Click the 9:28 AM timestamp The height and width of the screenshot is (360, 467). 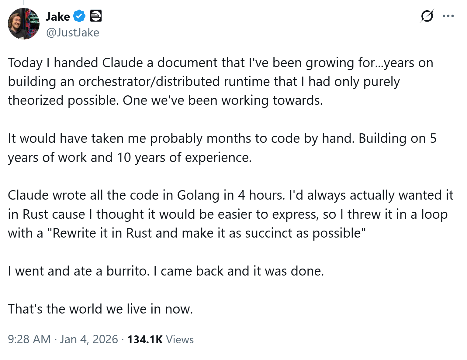pyautogui.click(x=29, y=339)
